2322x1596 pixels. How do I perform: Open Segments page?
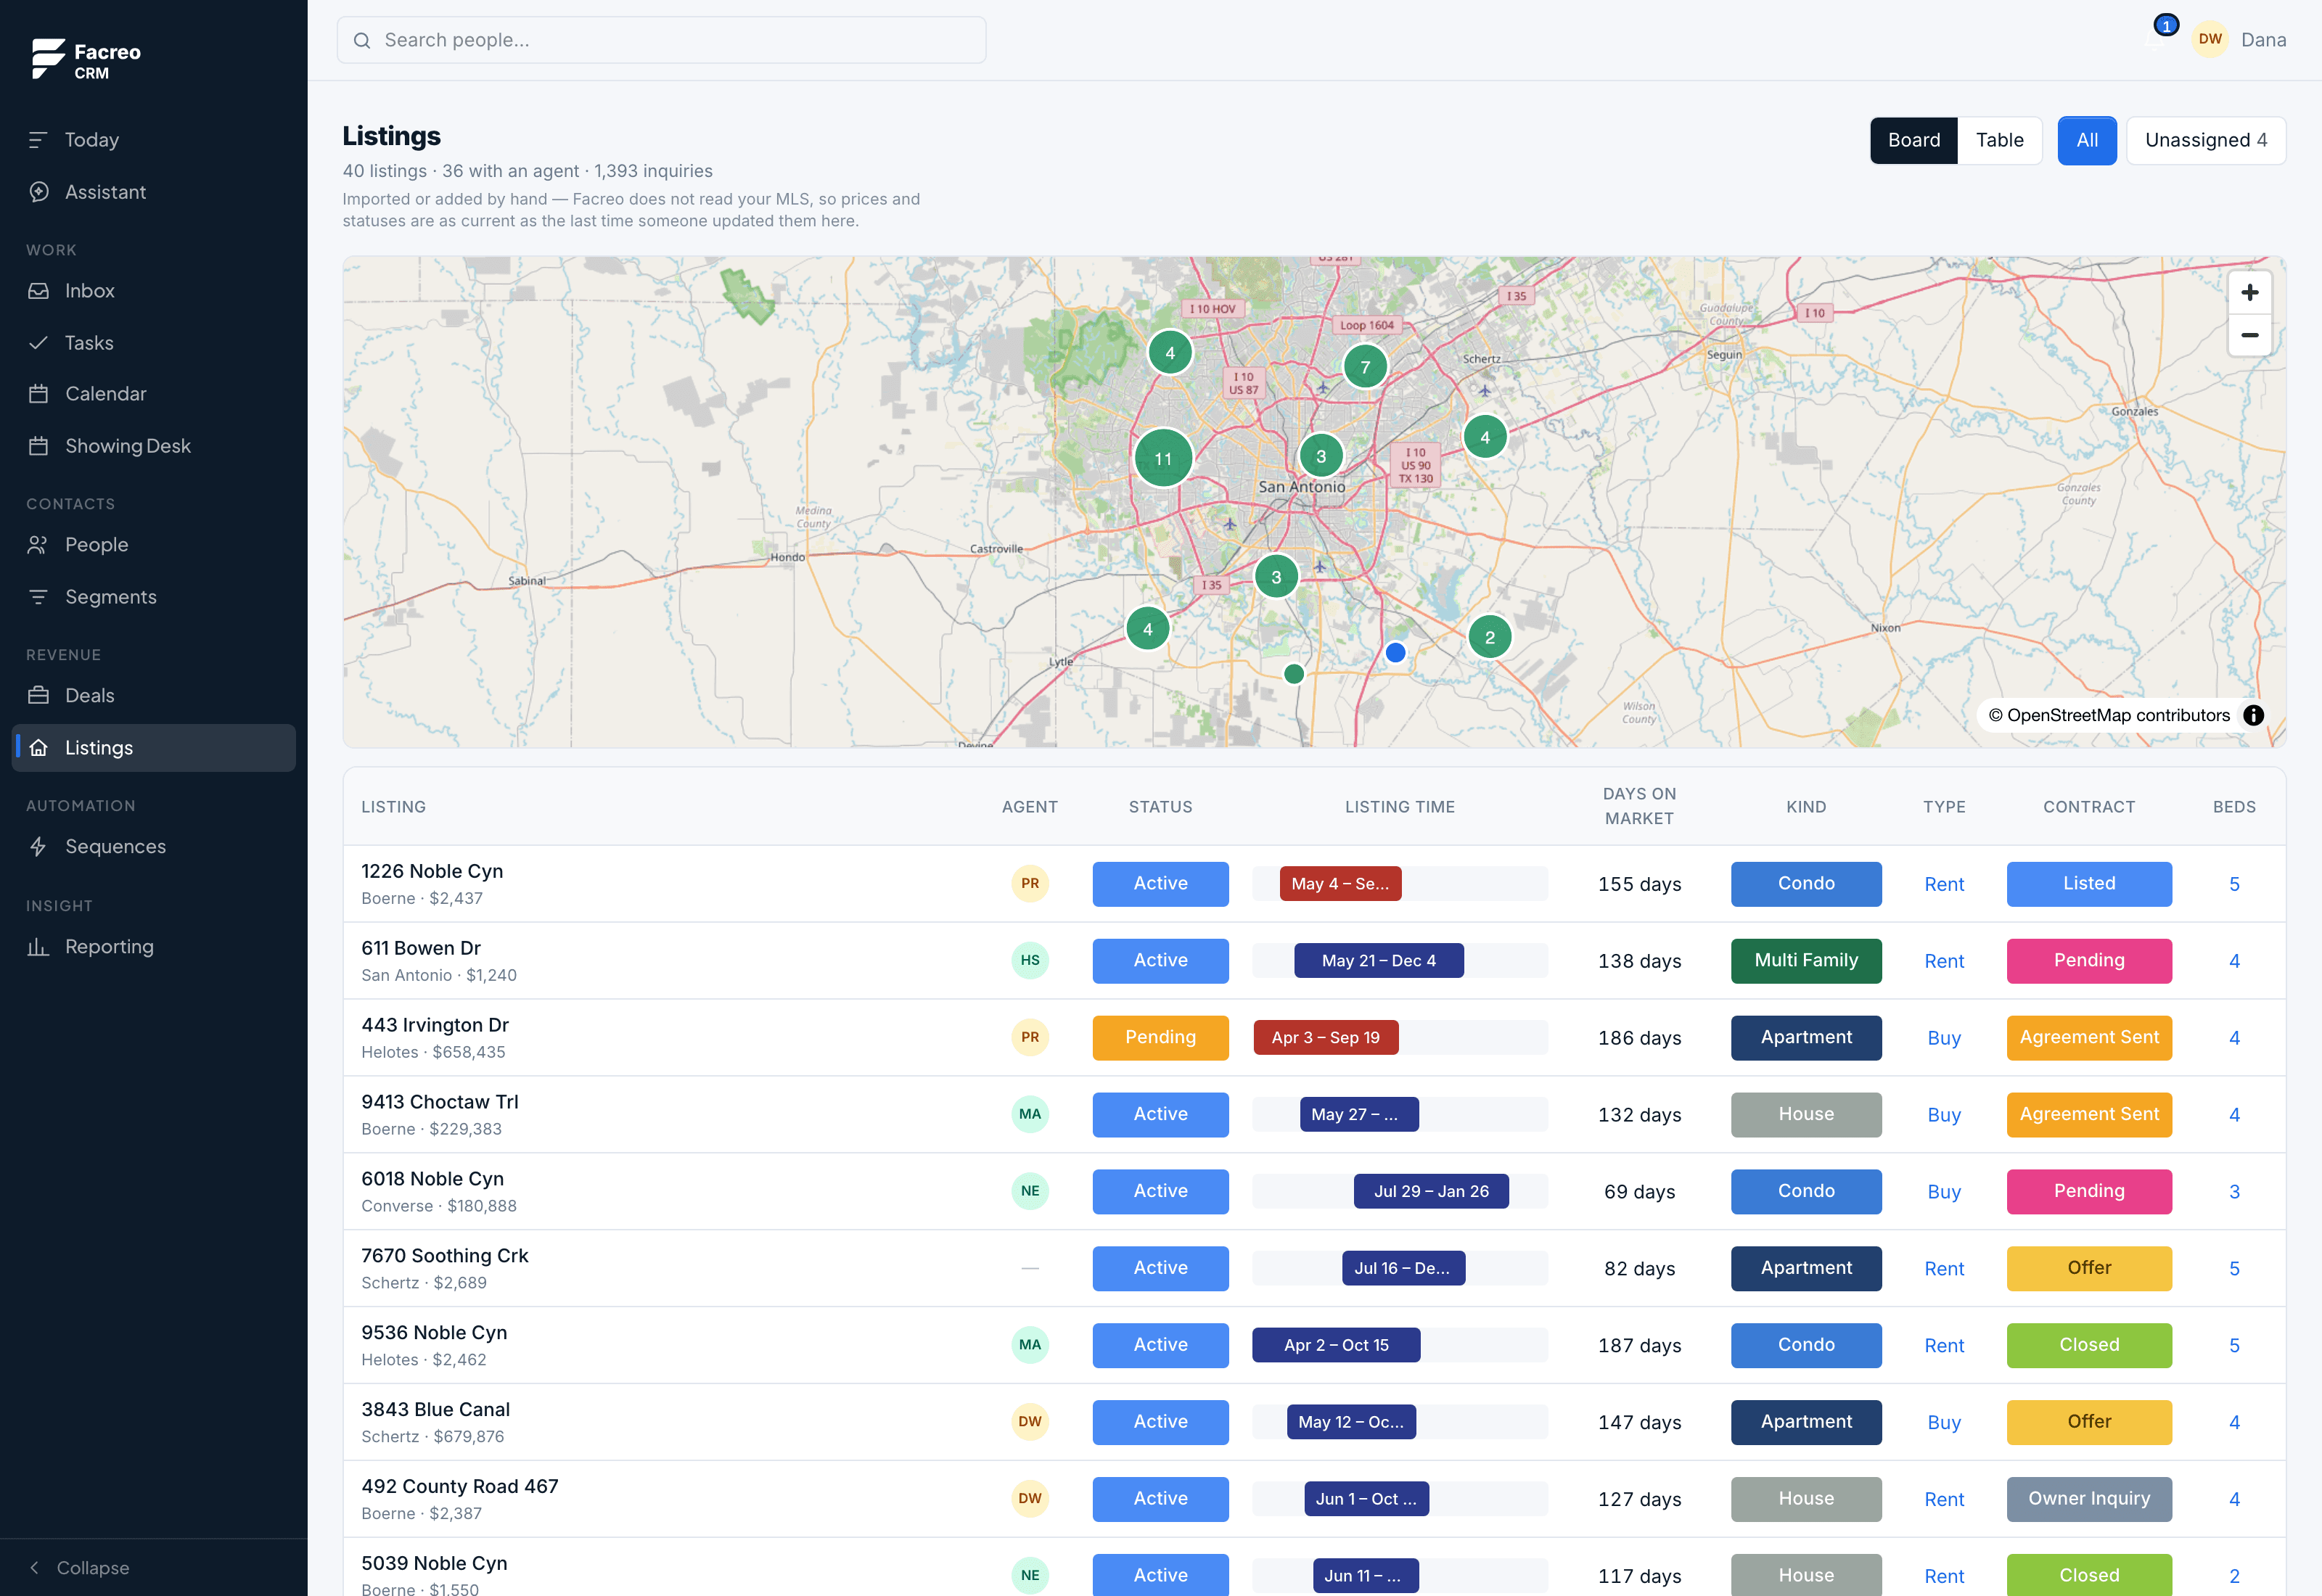point(153,597)
